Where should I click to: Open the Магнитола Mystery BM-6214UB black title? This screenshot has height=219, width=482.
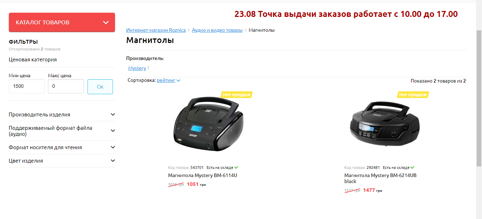click(380, 178)
